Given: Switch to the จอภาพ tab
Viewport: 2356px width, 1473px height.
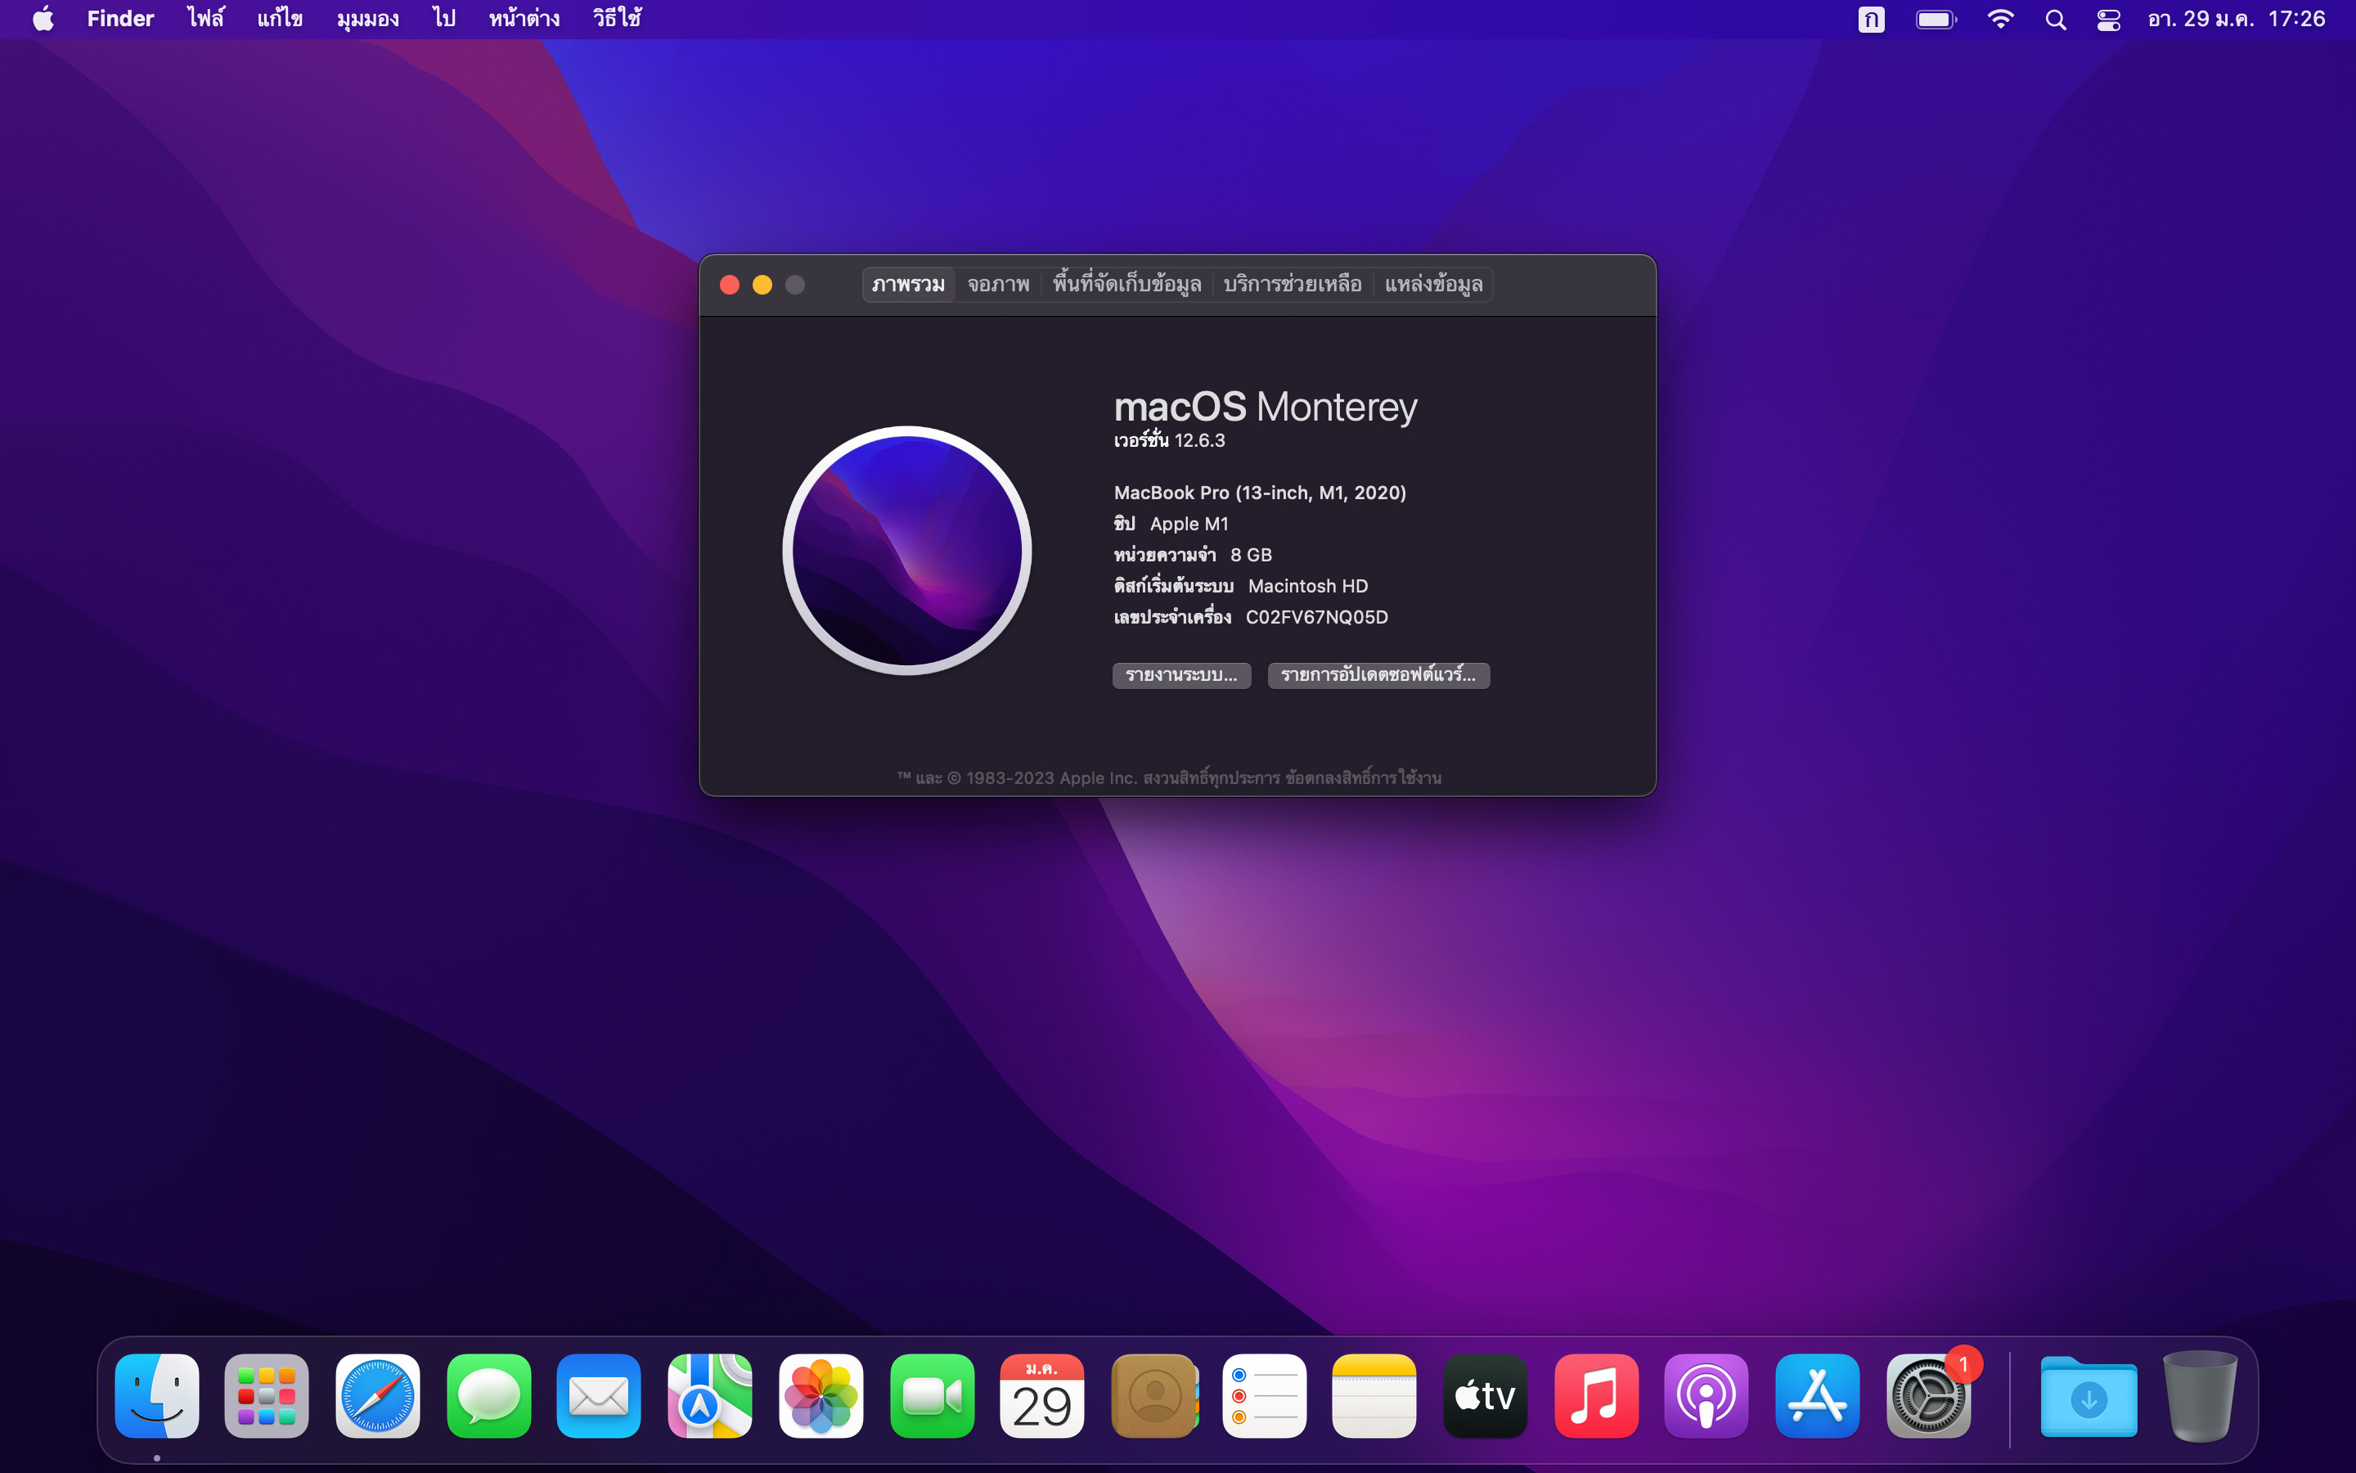Looking at the screenshot, I should coord(998,285).
